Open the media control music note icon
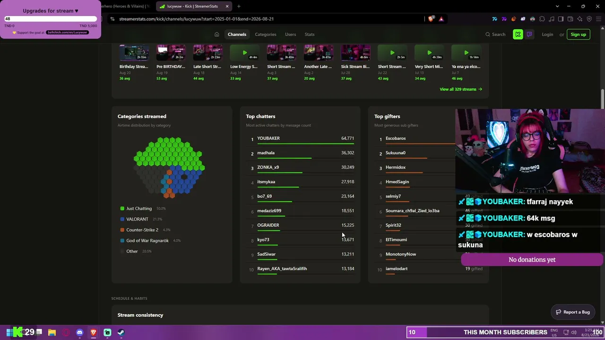 coord(552,19)
